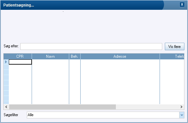The height and width of the screenshot is (123, 188).
Task: Click the right scroll arrow of the grid
Action: point(181,107)
